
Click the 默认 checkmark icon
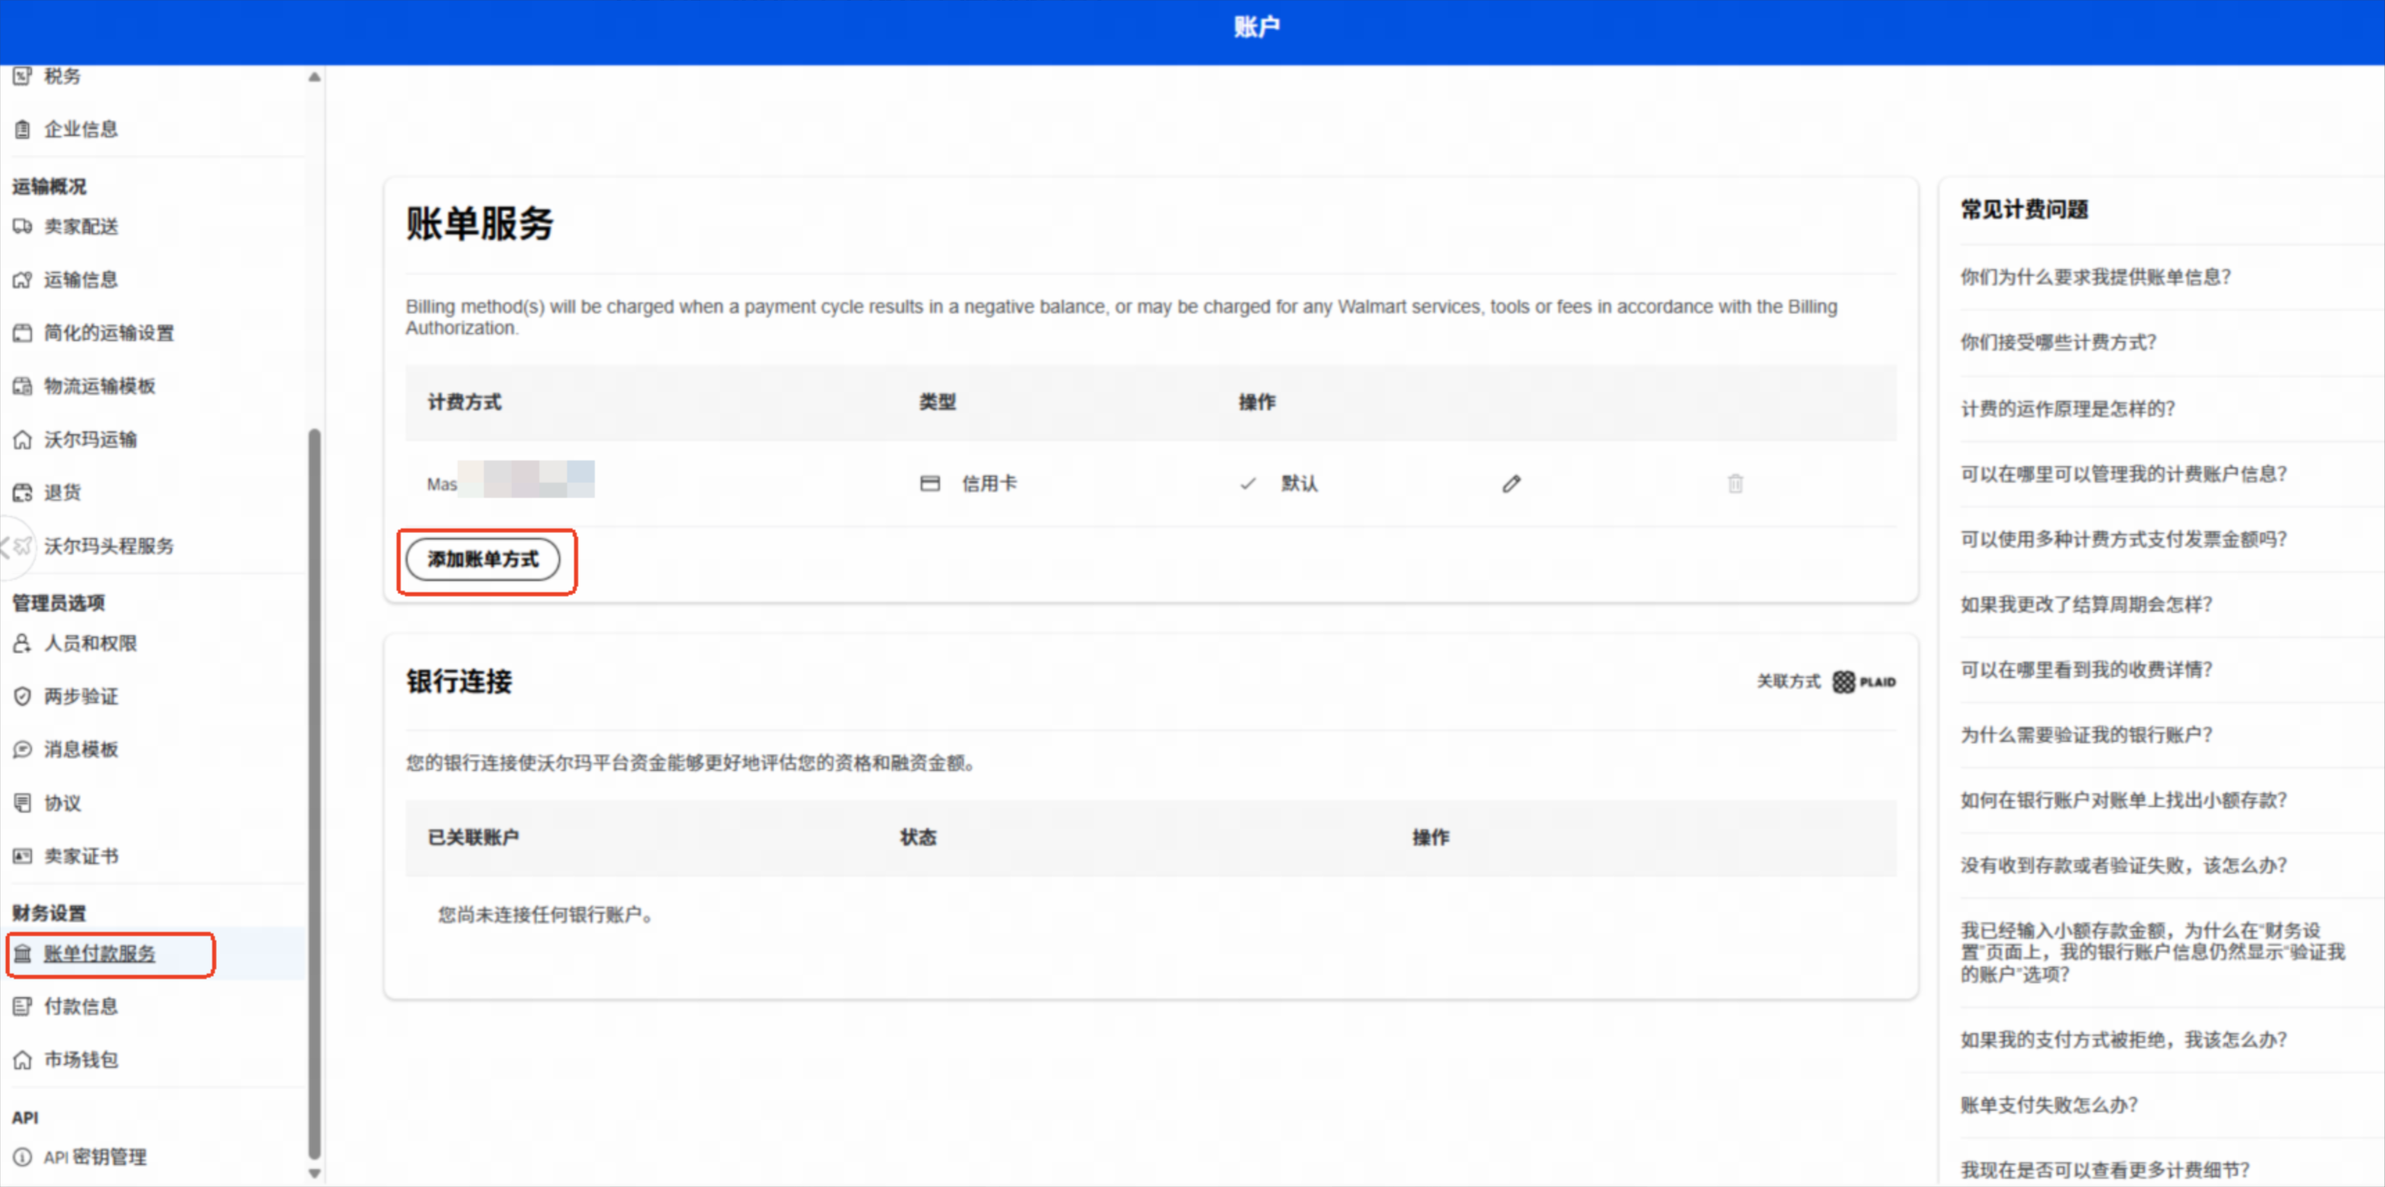click(x=1248, y=483)
